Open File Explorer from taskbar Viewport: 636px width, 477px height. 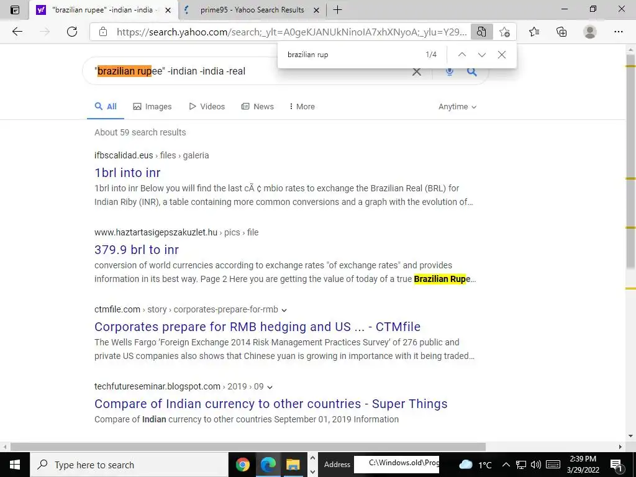click(293, 465)
